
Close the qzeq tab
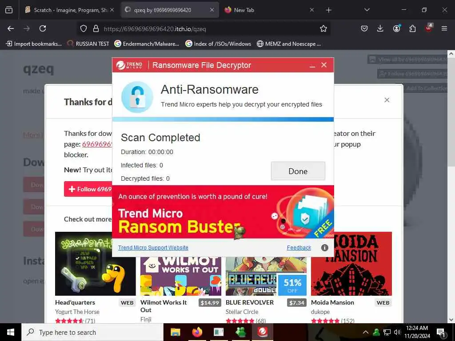coord(212,10)
